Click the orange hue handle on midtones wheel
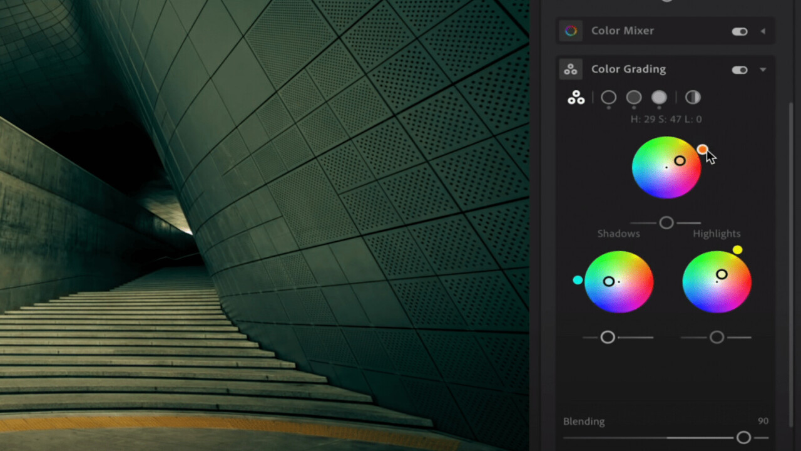 tap(702, 149)
